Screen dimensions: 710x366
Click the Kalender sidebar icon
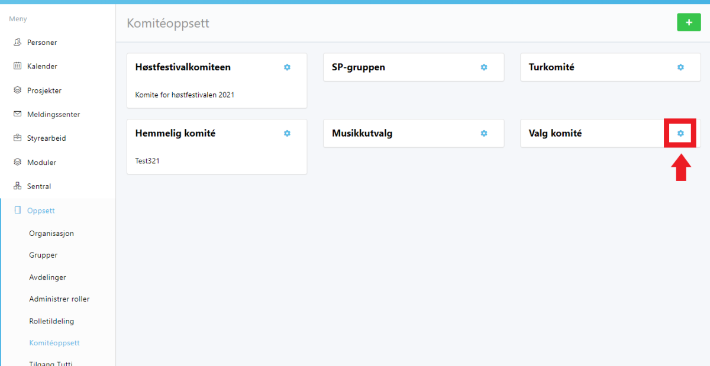point(17,66)
